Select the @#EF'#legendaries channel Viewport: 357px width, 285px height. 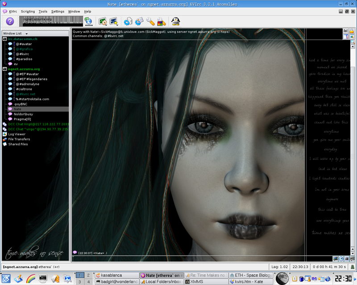pos(31,79)
